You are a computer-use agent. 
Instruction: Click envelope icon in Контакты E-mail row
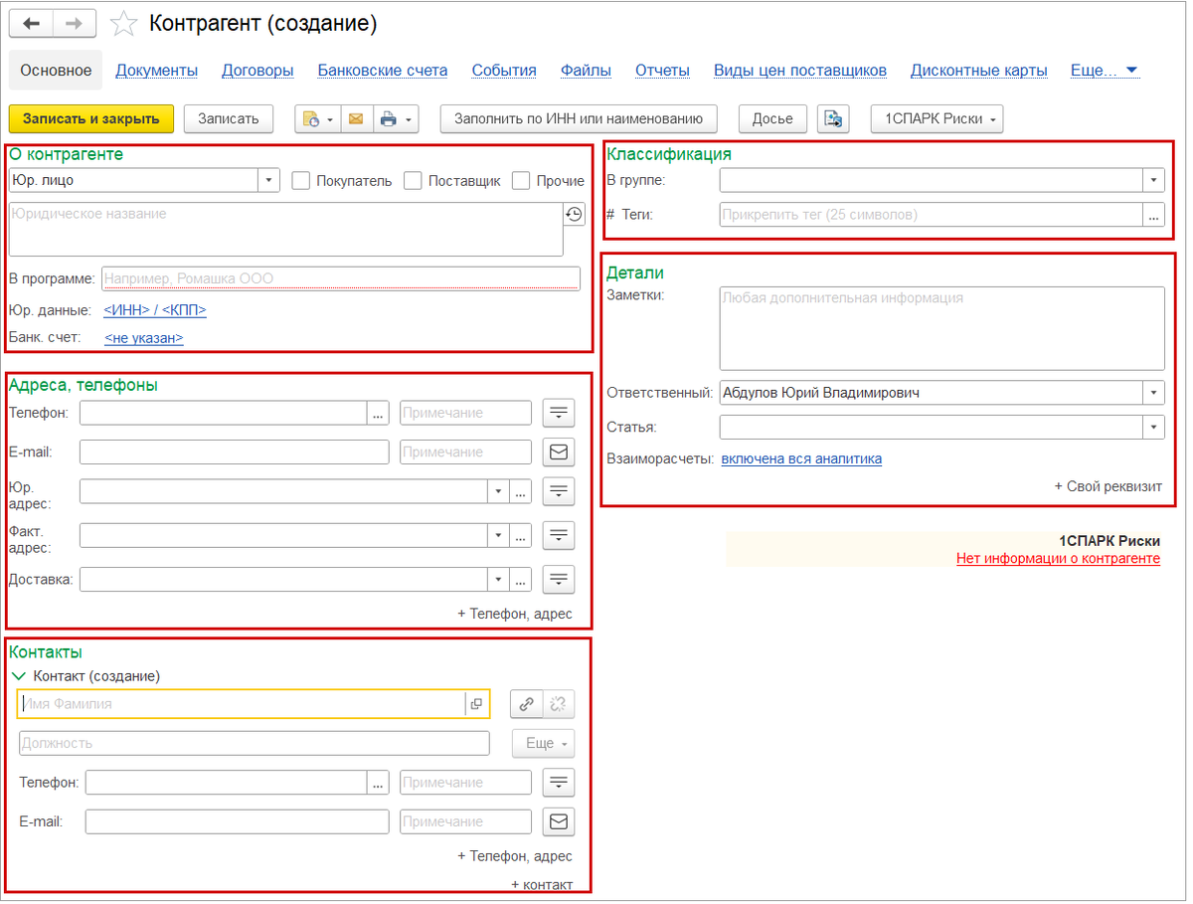[x=559, y=821]
